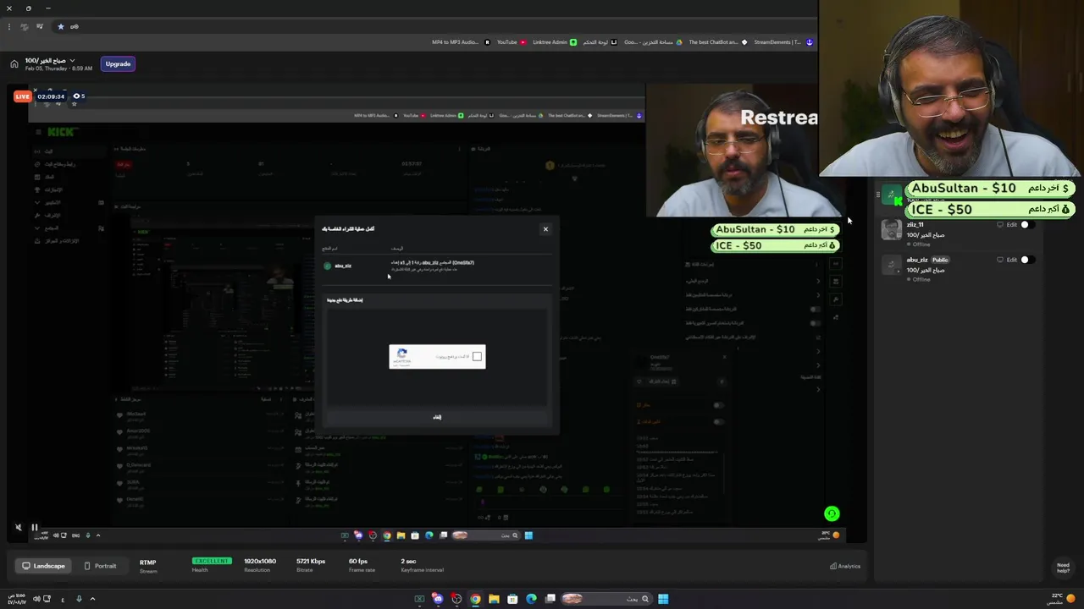Switch to Portrait layout
The width and height of the screenshot is (1084, 609).
[100, 566]
